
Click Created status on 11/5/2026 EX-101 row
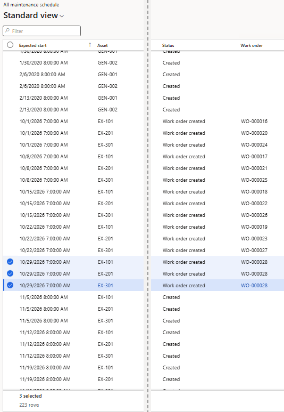[171, 297]
